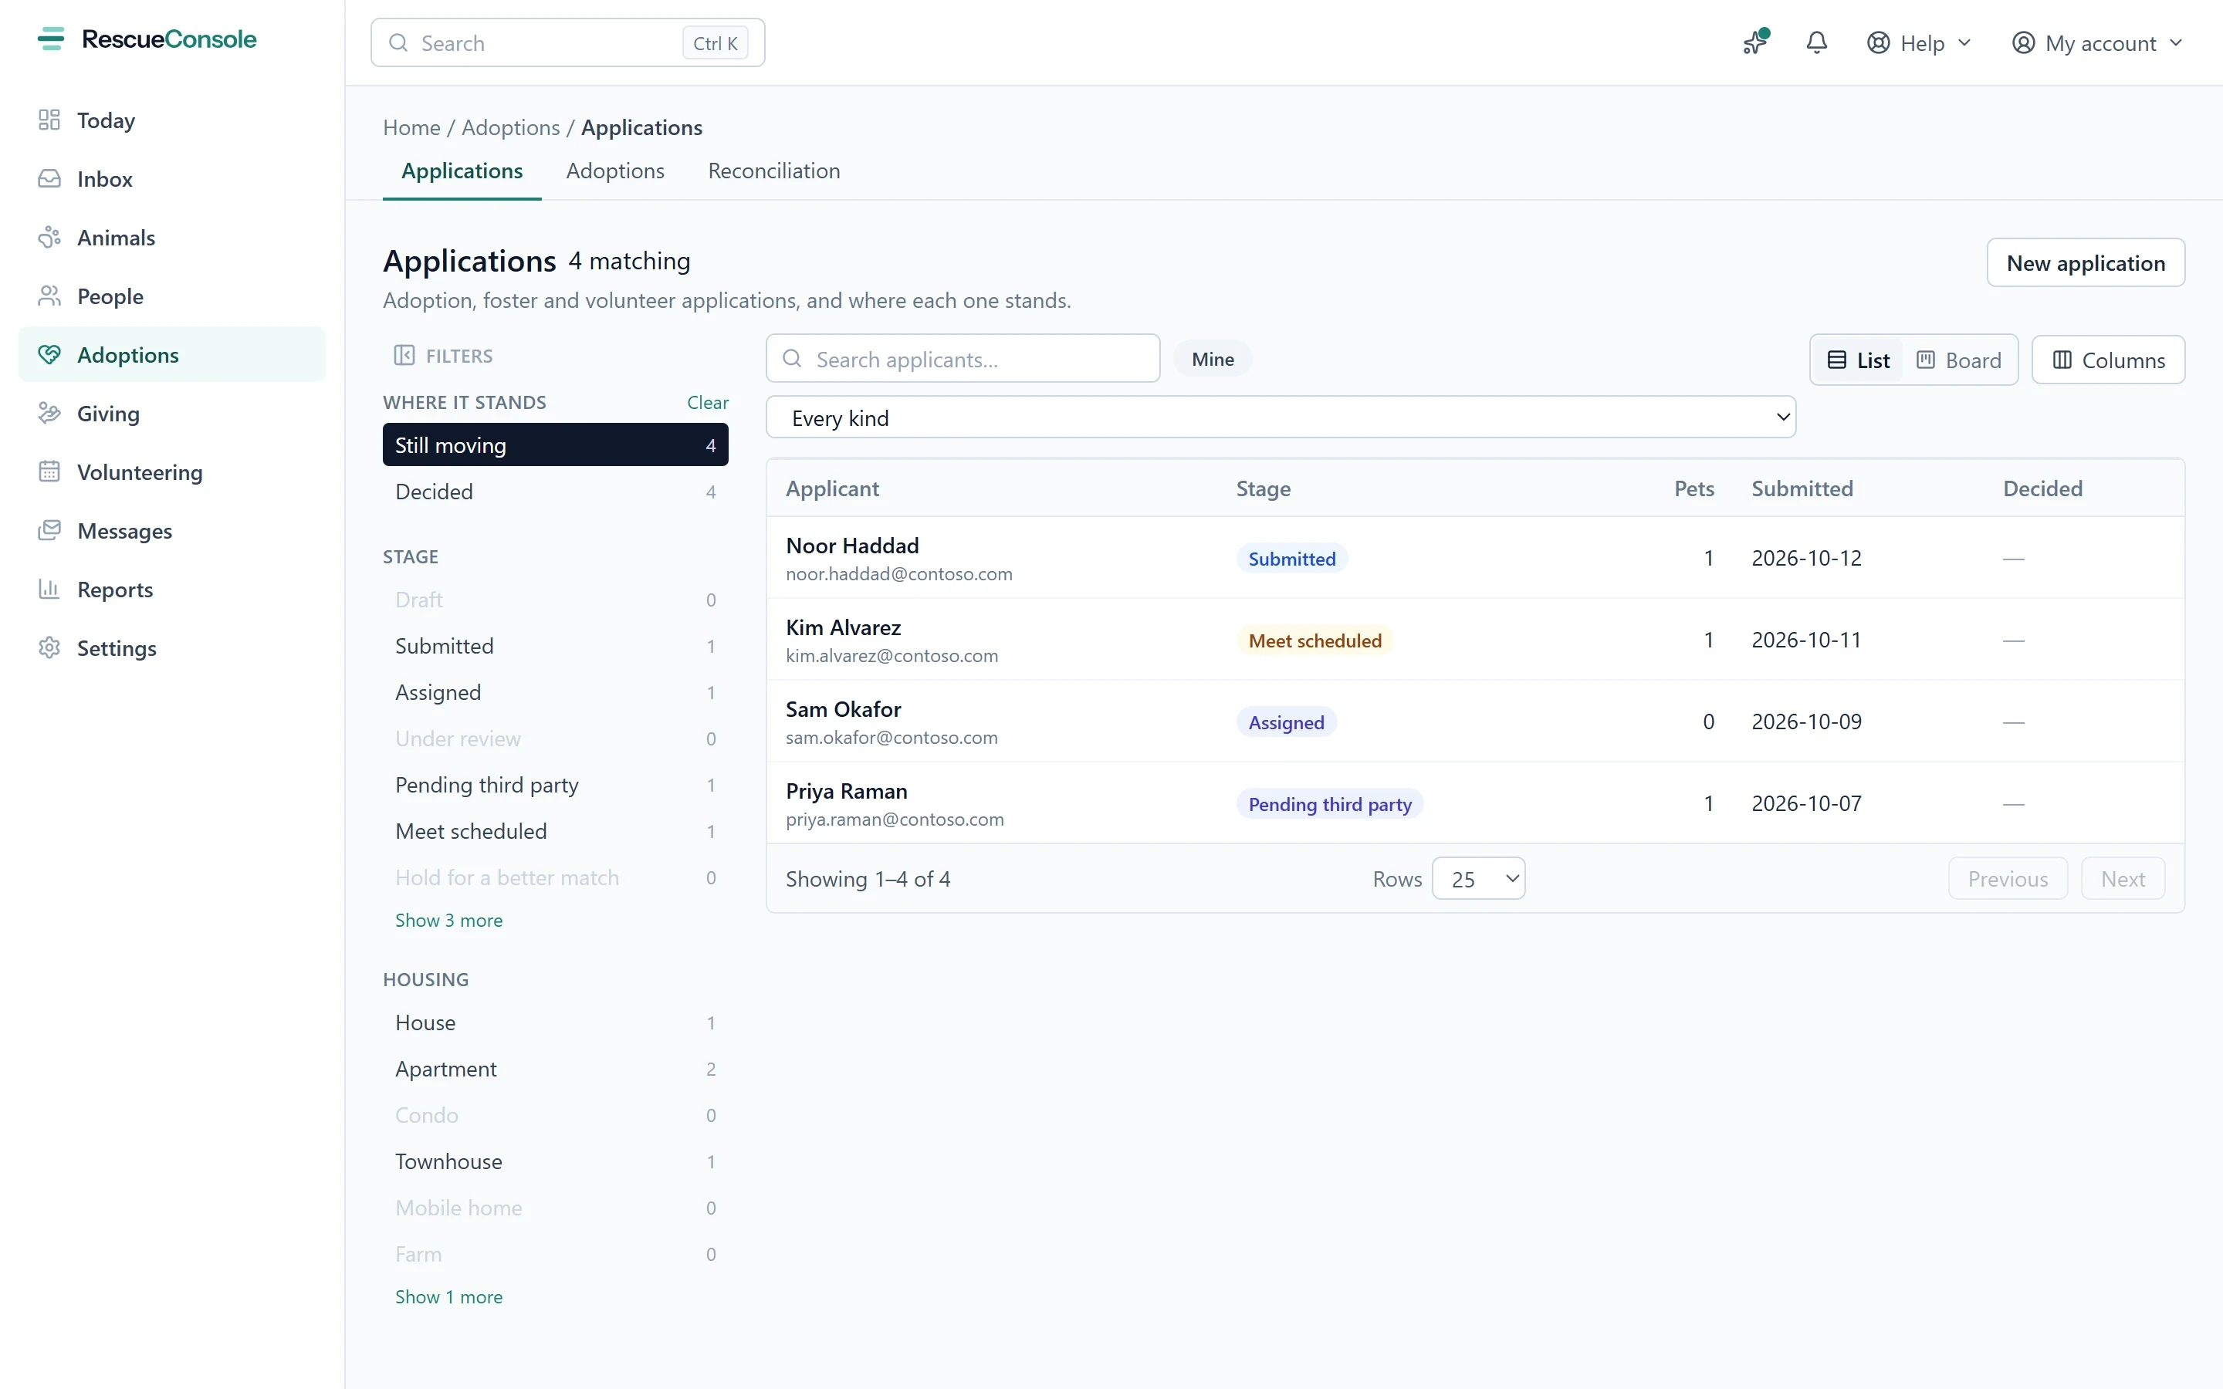Focus the Search applicants field
Image resolution: width=2223 pixels, height=1389 pixels.
[963, 359]
